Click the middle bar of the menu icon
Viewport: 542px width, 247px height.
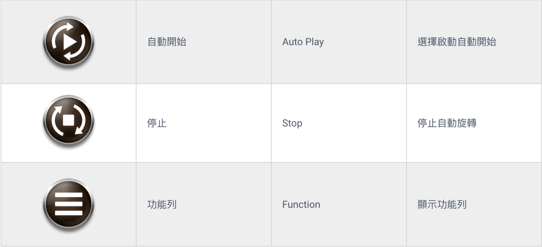click(68, 204)
